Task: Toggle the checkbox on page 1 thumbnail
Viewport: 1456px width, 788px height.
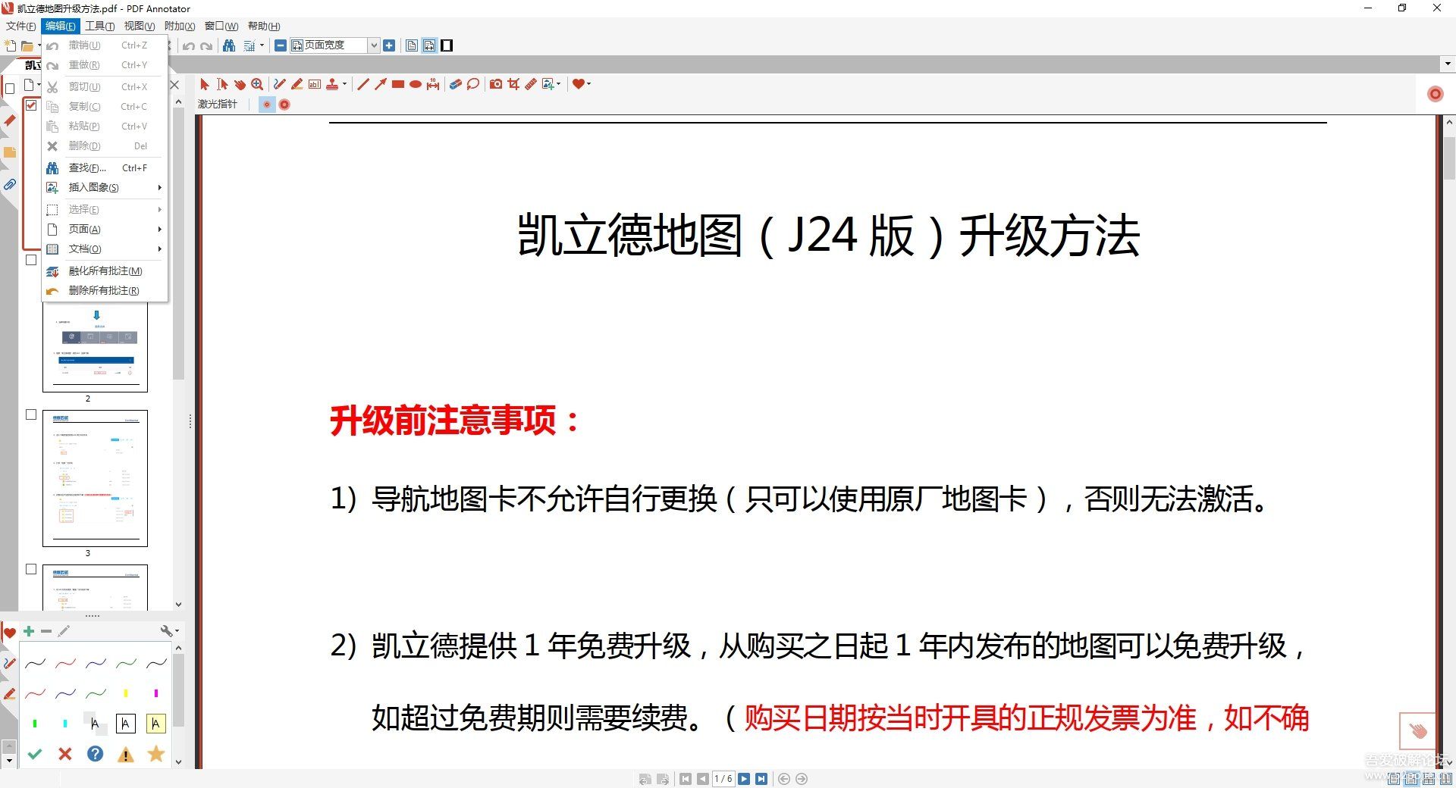Action: (31, 105)
